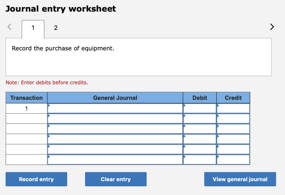Click the Record entry button
The width and height of the screenshot is (285, 195).
tap(36, 179)
